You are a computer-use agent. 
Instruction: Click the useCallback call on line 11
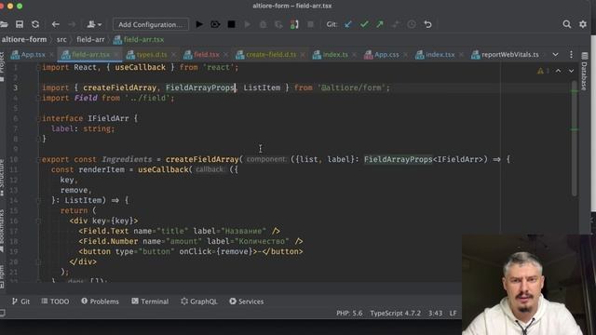click(163, 169)
